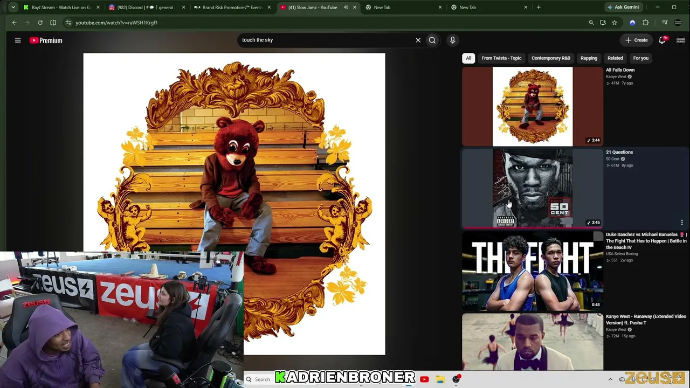Mute the Slow Jamz tab audio
690x388 pixels.
(346, 8)
